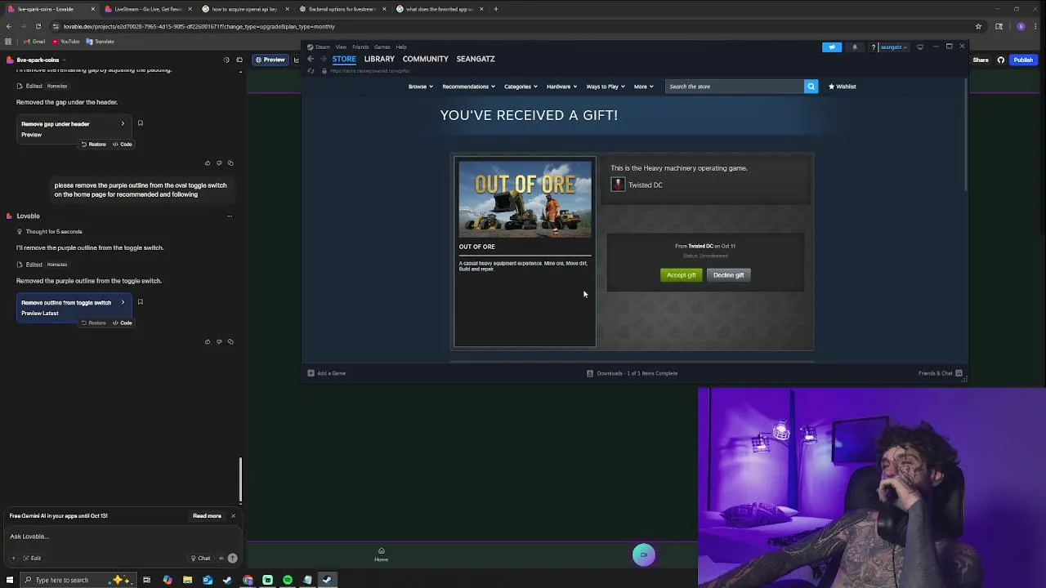Bookmark Remove outline from toggle switch edit
This screenshot has height=588, width=1046.
(140, 302)
